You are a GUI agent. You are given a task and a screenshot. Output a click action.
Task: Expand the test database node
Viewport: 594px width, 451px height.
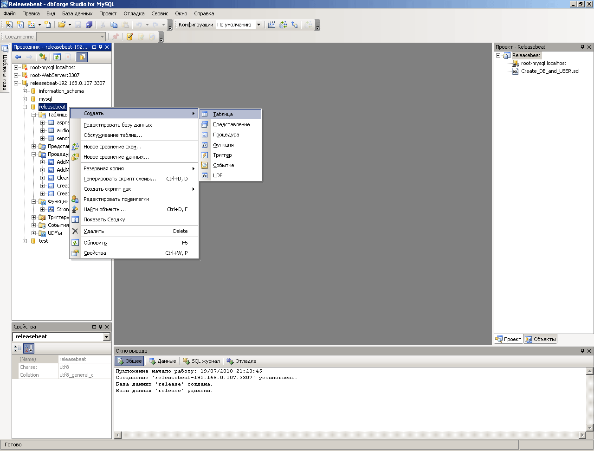[x=25, y=241]
